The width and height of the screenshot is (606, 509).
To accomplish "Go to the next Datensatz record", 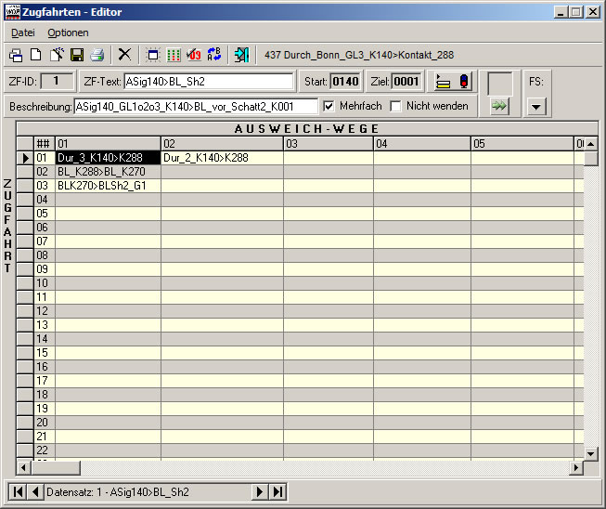I will point(260,492).
